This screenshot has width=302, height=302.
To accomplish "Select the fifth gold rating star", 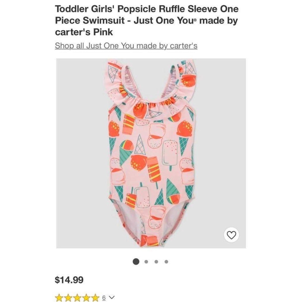I will pos(95,298).
